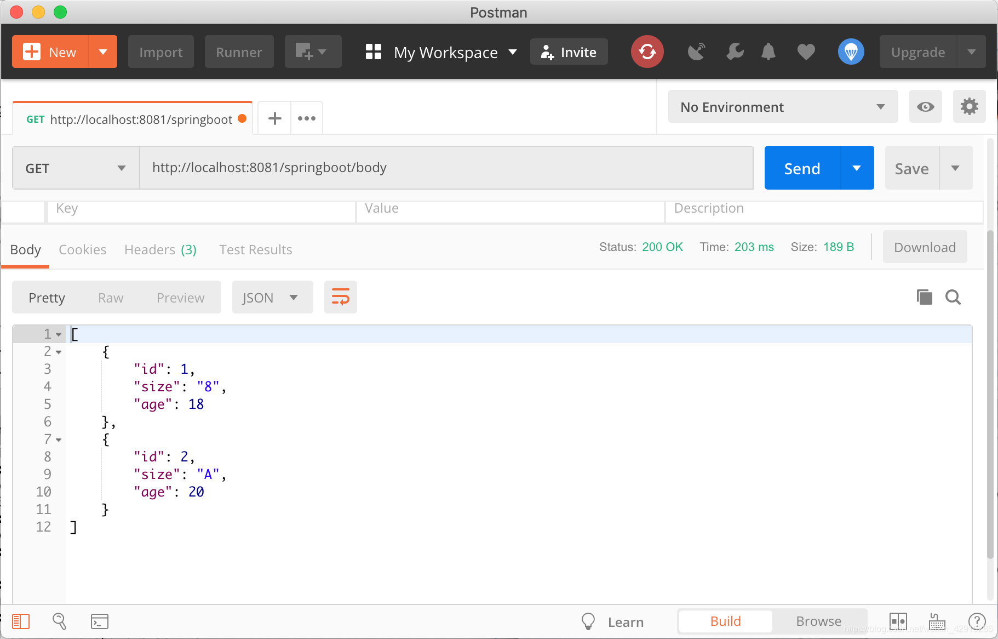Toggle line wrap in response
Image resolution: width=998 pixels, height=639 pixels.
pos(340,297)
